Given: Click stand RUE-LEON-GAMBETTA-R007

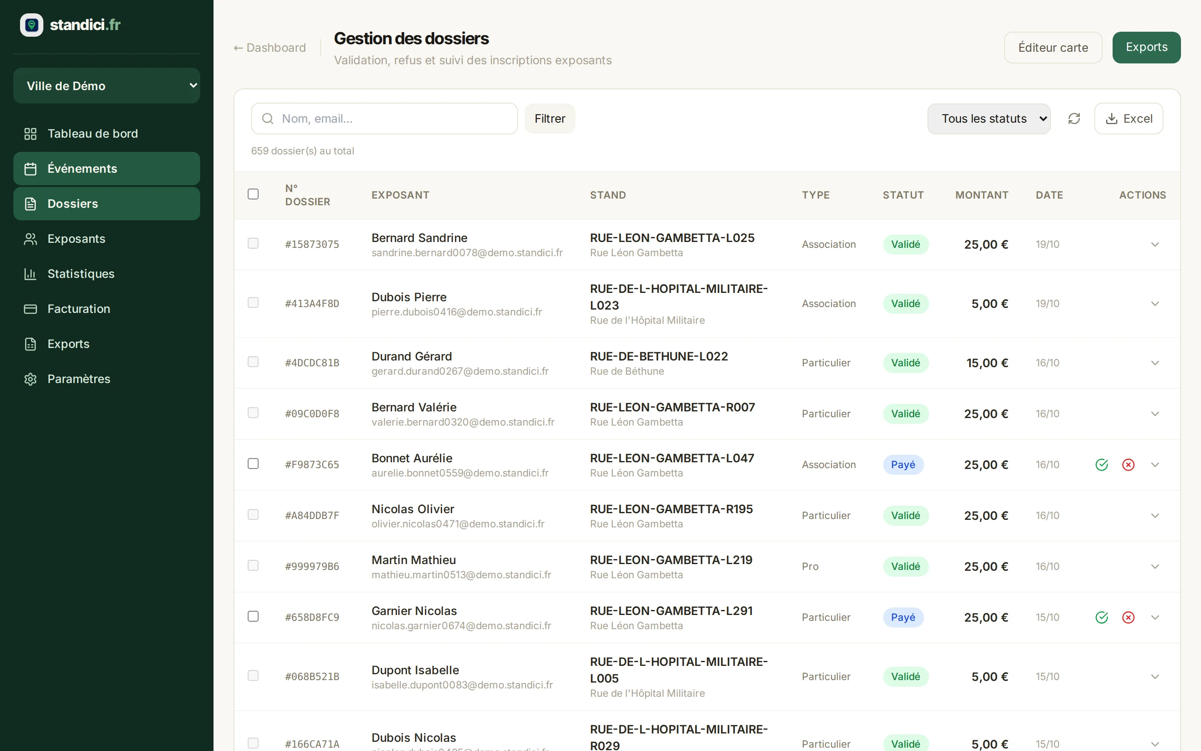Looking at the screenshot, I should pos(673,407).
